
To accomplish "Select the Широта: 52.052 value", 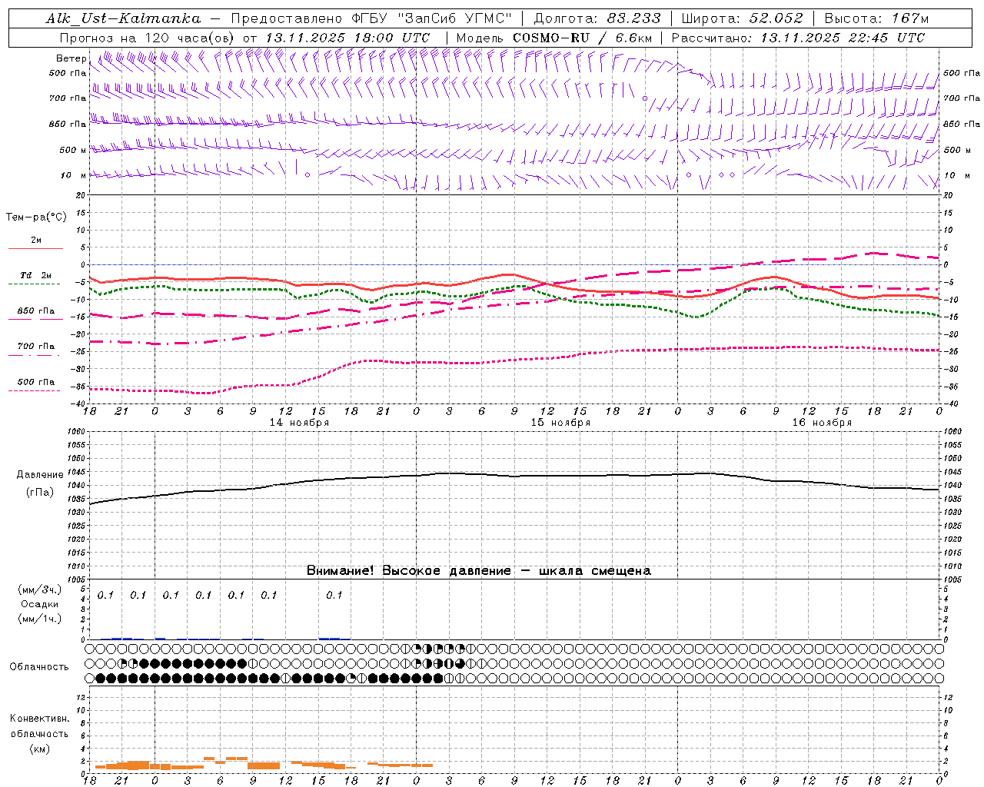I will click(x=743, y=19).
